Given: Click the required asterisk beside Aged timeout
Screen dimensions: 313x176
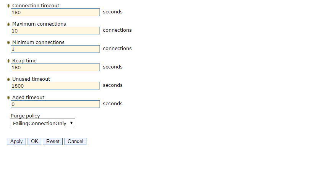Looking at the screenshot, I should point(8,98).
